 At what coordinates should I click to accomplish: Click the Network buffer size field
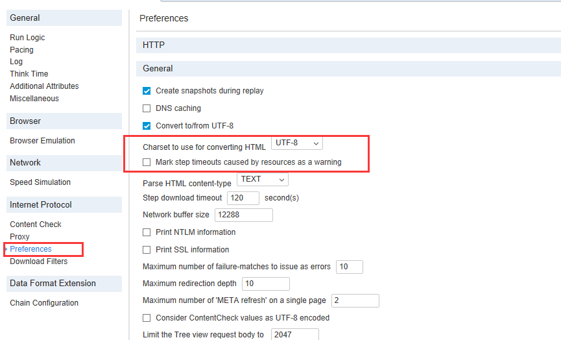click(x=244, y=215)
